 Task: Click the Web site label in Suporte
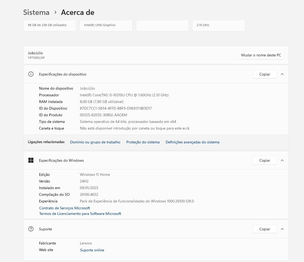click(46, 250)
